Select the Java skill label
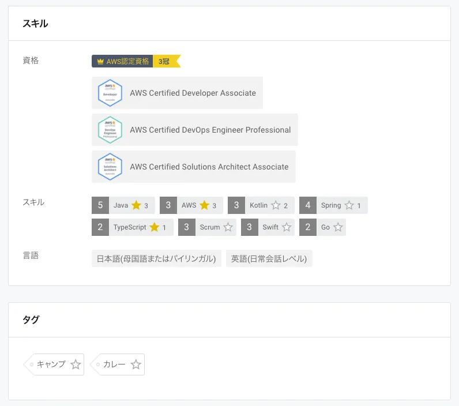The image size is (459, 406). click(x=121, y=205)
